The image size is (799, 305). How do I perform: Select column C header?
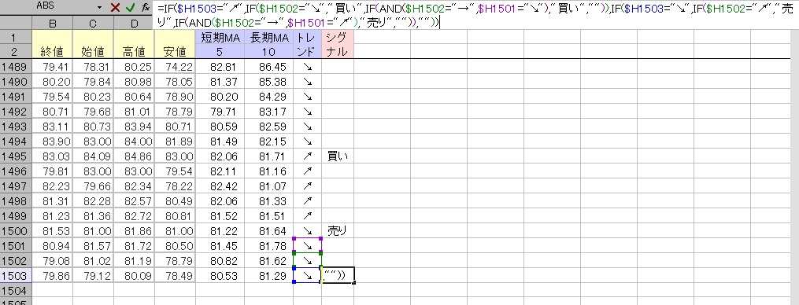93,23
